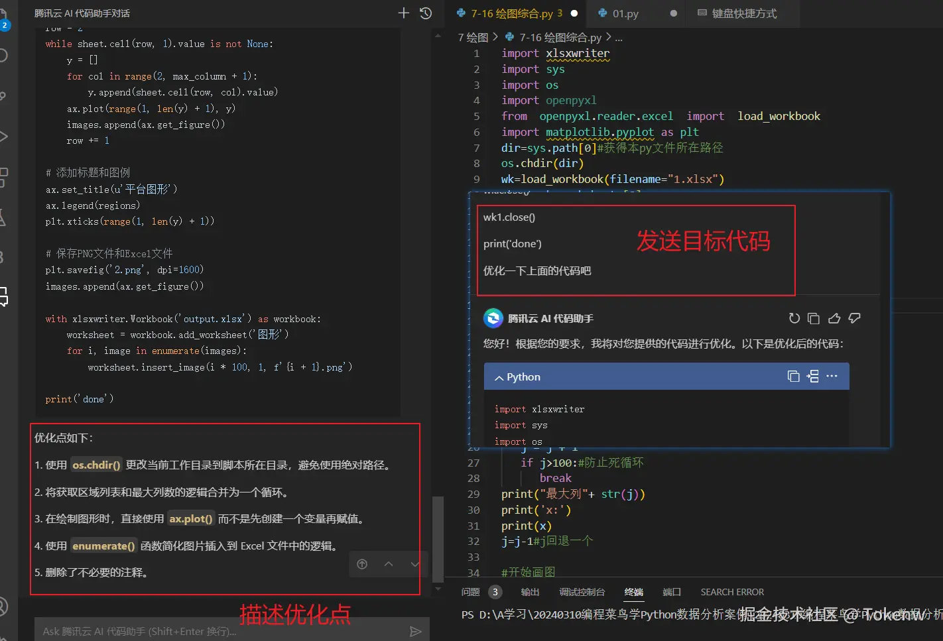
Task: Click os.chdir(dir) on editor line 8
Action: tap(542, 163)
